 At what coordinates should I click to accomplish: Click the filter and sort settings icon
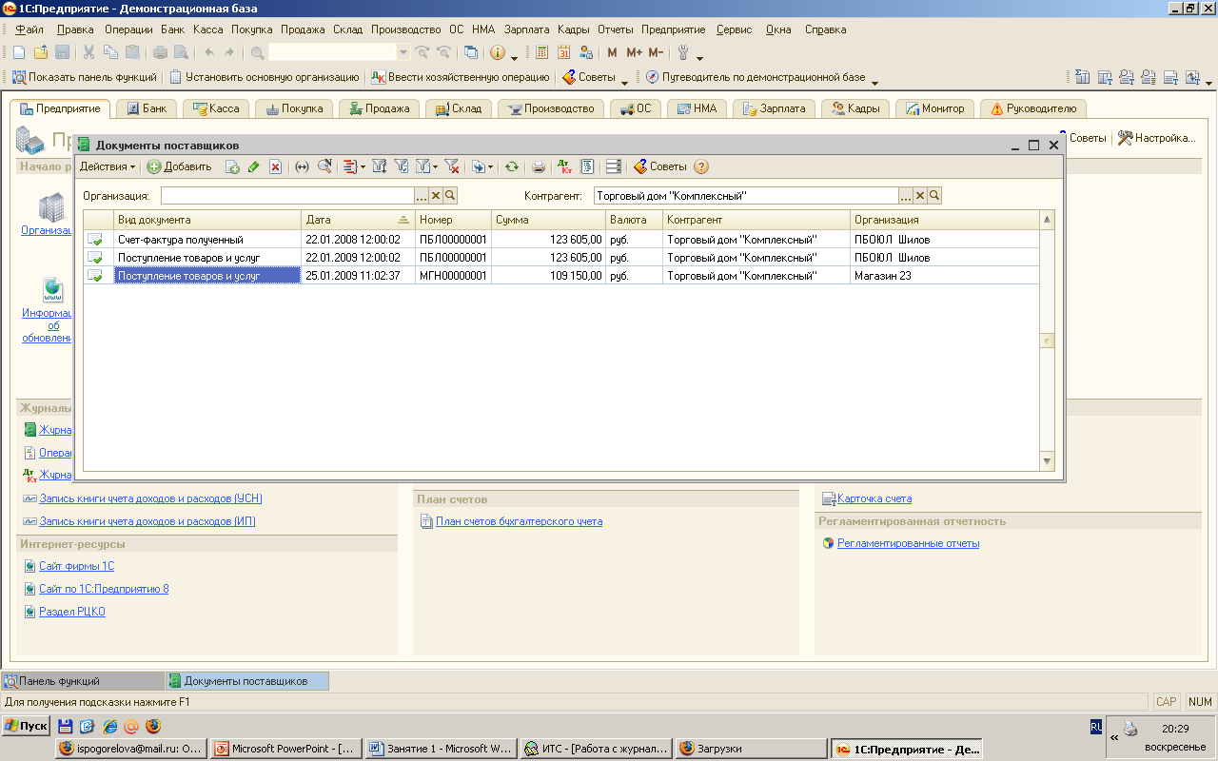(380, 166)
